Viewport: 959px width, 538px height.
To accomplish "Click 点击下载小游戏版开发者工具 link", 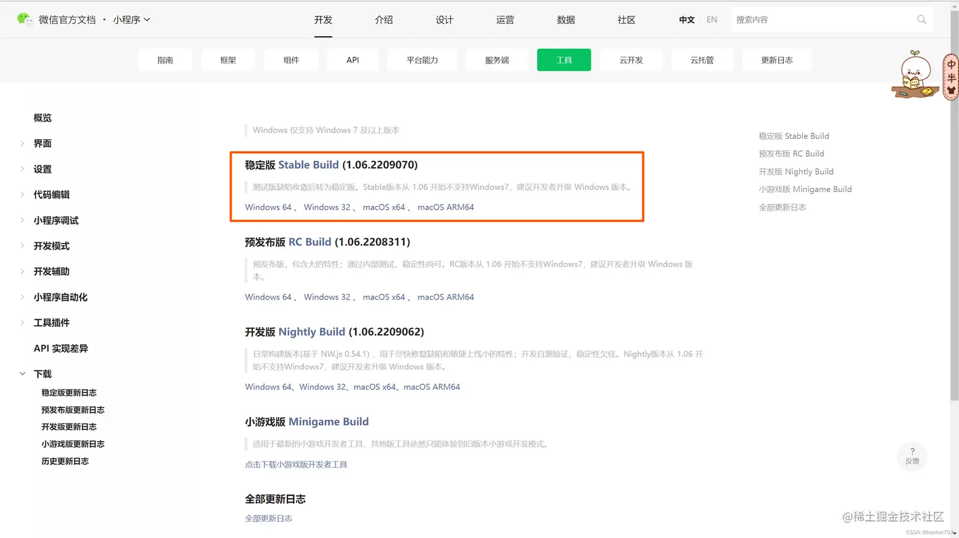I will pyautogui.click(x=296, y=464).
